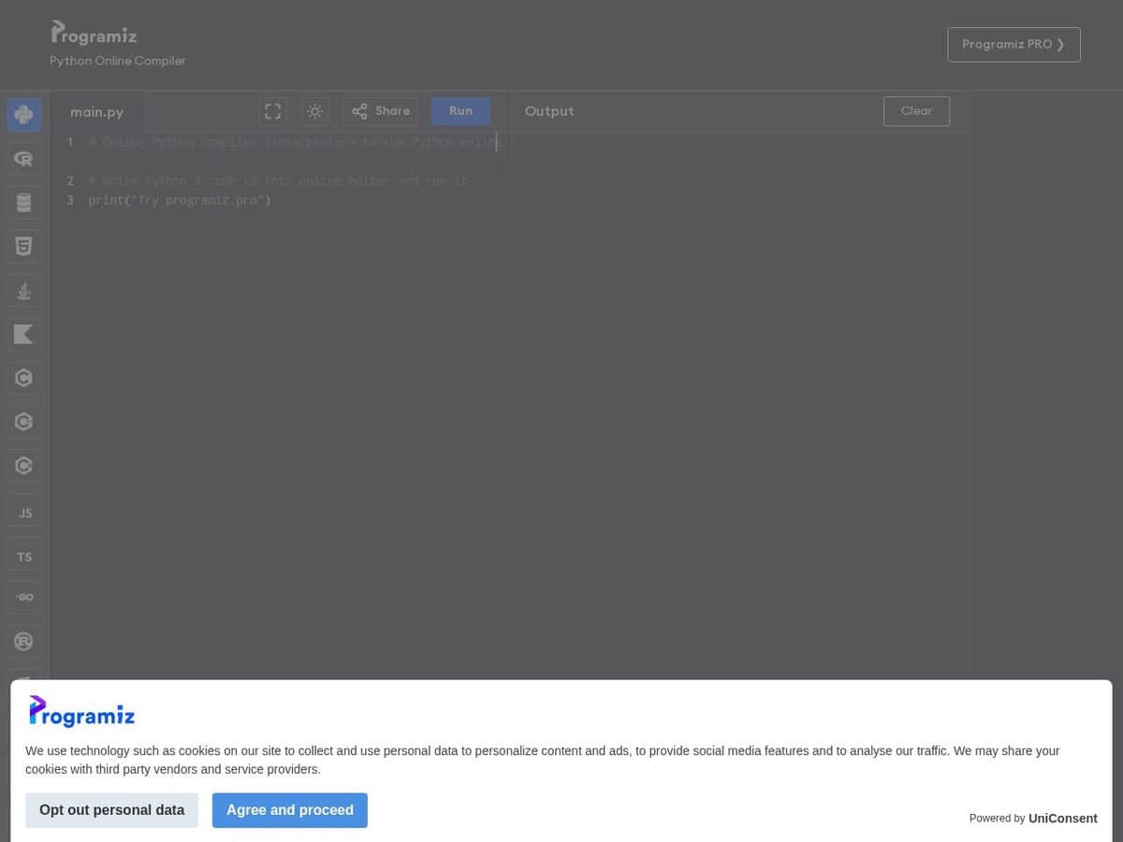The height and width of the screenshot is (842, 1123).
Task: Click the Output panel heading
Action: [x=549, y=111]
